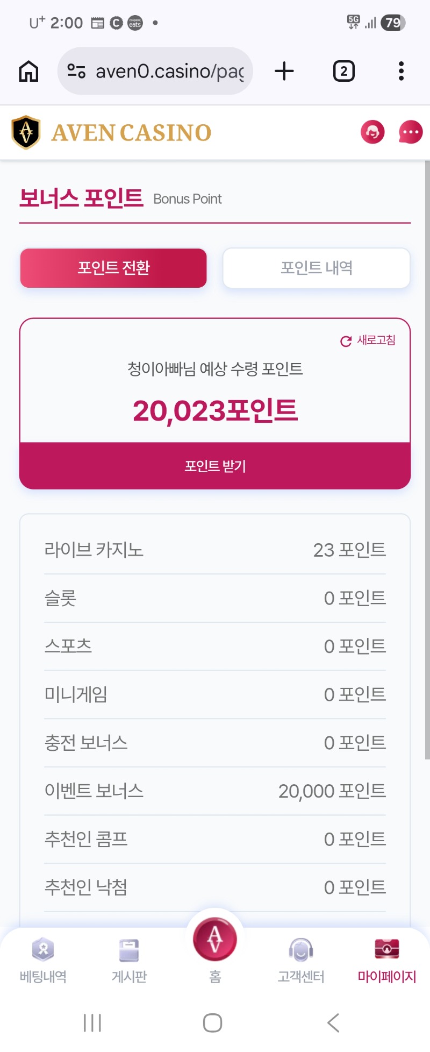430x1052 pixels.
Task: Tap the address bar URL field
Action: pos(169,71)
